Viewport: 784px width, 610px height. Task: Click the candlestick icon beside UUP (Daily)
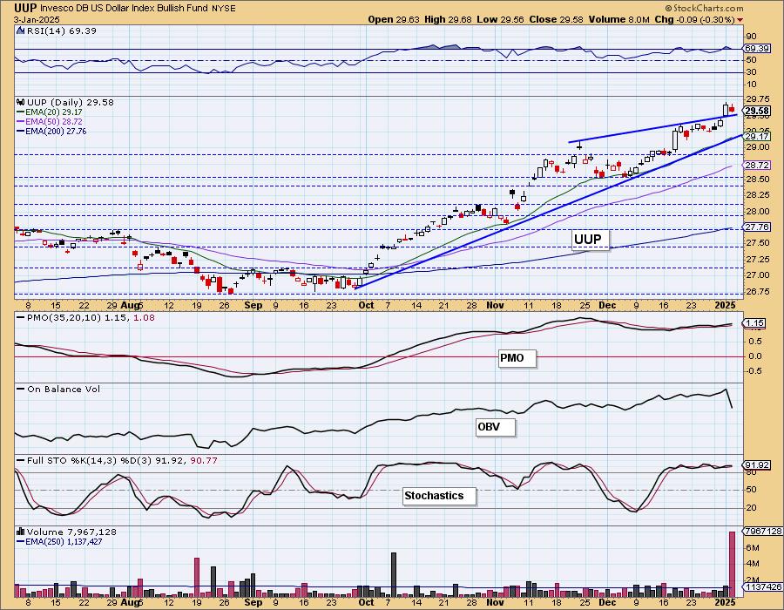(x=21, y=102)
